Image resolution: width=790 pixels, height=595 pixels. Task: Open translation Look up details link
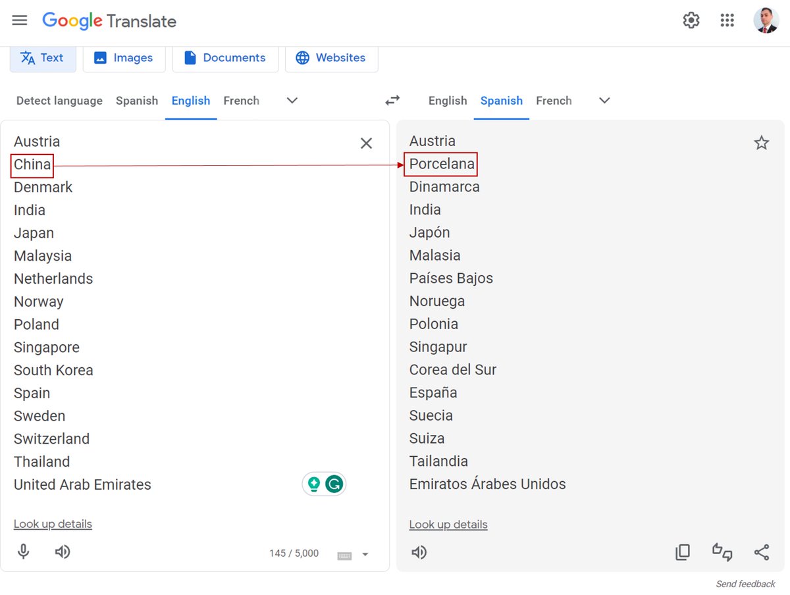pos(448,525)
